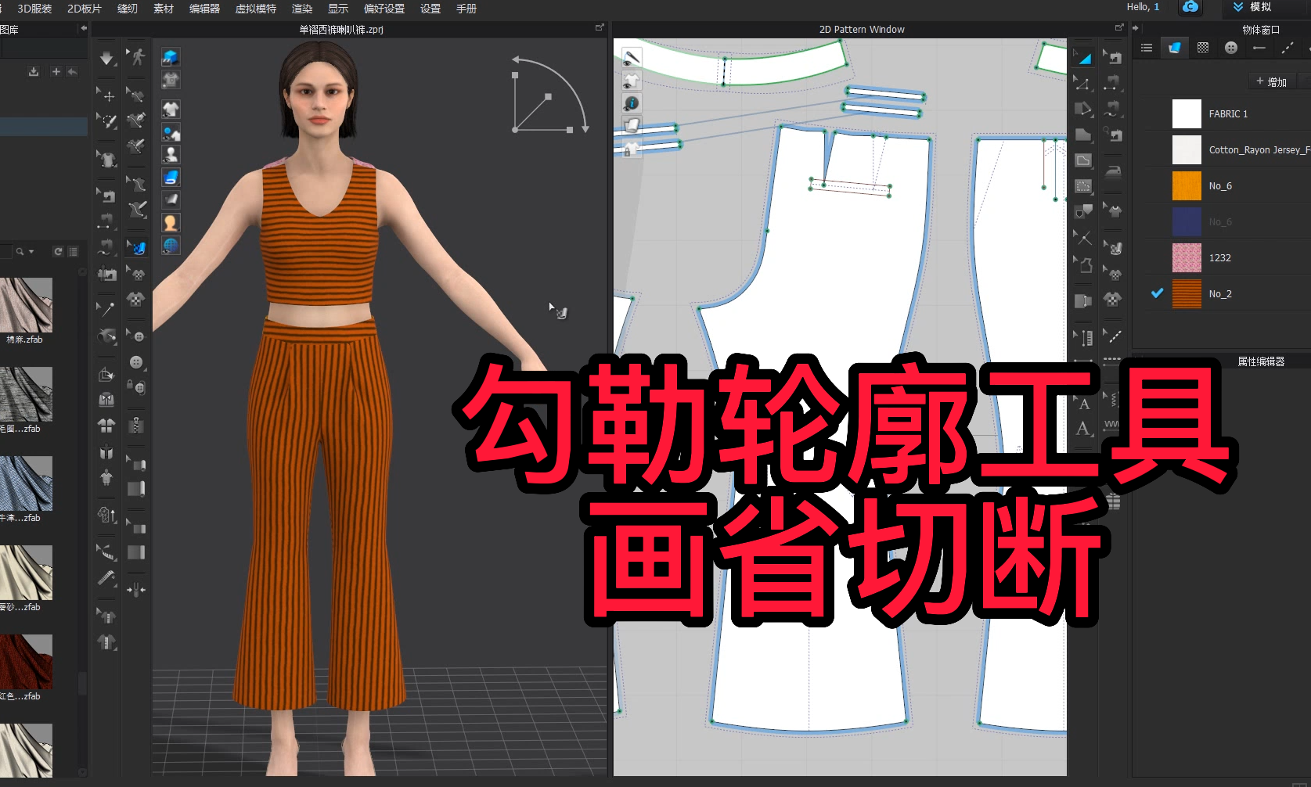Screen dimensions: 1311x787
Task: Click the cloud sync icon
Action: tap(1190, 7)
